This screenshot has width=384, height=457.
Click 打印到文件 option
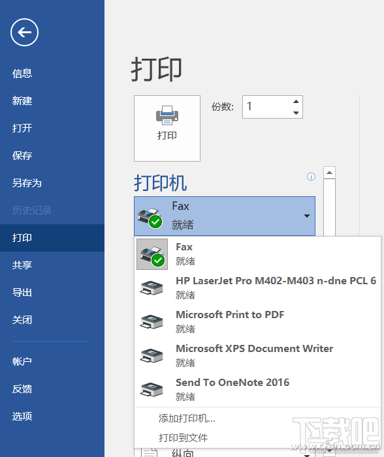coord(183,437)
